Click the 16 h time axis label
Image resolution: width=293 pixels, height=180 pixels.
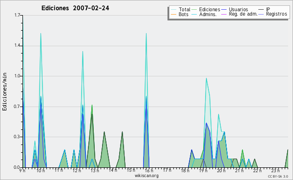click(149, 170)
